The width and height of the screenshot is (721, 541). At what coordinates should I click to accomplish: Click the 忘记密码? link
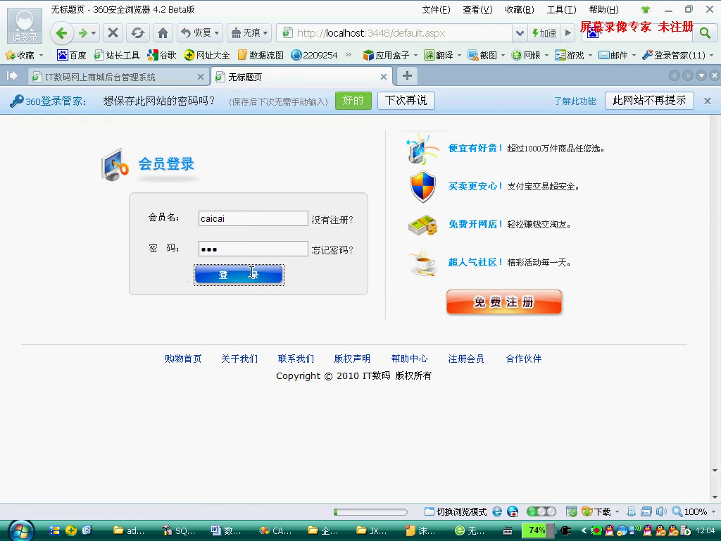point(332,250)
